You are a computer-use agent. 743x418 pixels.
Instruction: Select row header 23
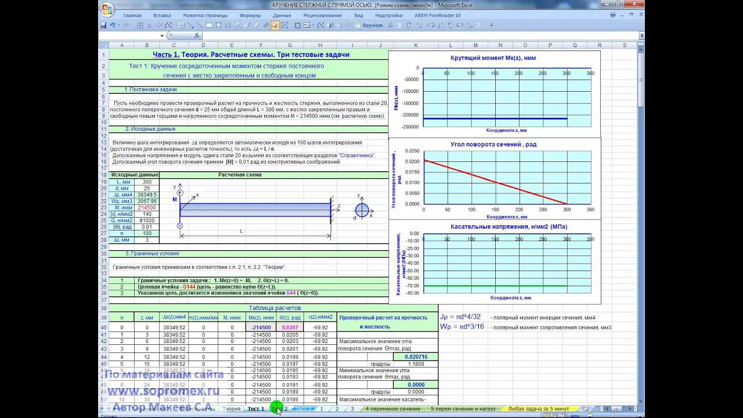click(103, 207)
